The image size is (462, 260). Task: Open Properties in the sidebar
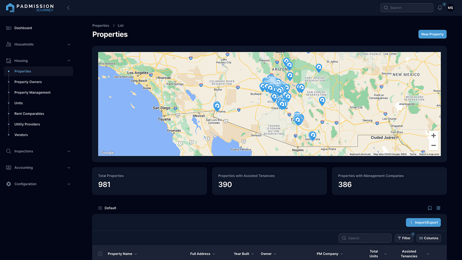tap(39, 71)
